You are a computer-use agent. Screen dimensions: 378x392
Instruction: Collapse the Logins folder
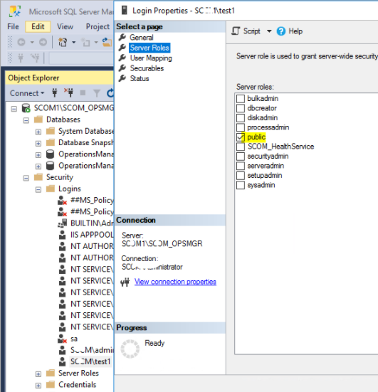coord(38,189)
